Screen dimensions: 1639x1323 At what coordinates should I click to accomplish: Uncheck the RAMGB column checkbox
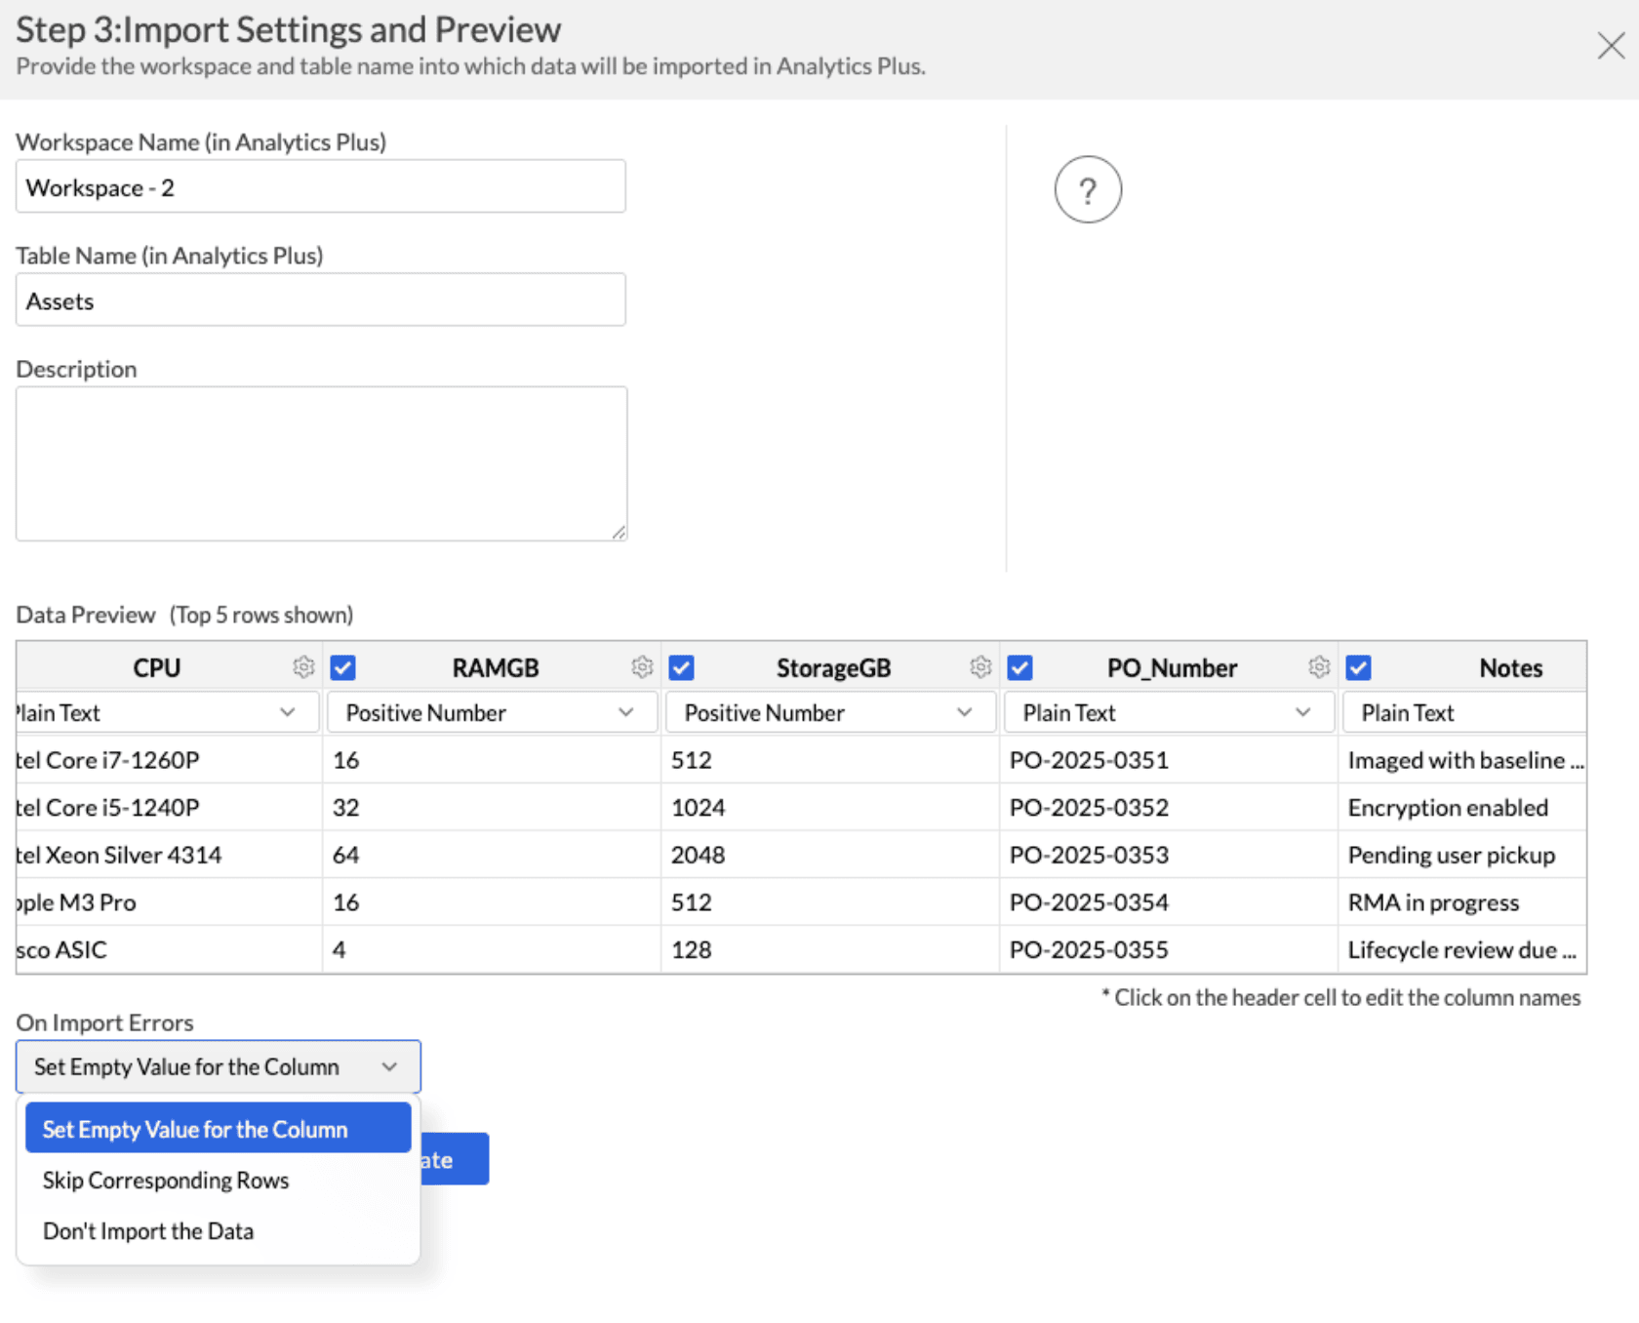(342, 667)
